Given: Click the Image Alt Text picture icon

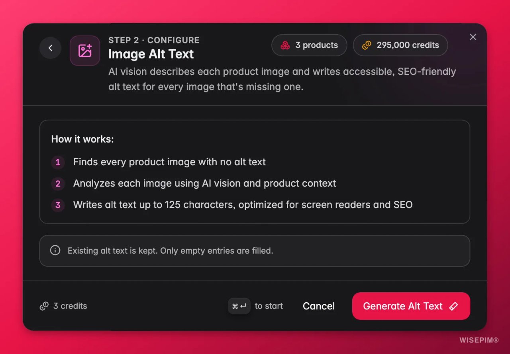Looking at the screenshot, I should pyautogui.click(x=85, y=51).
